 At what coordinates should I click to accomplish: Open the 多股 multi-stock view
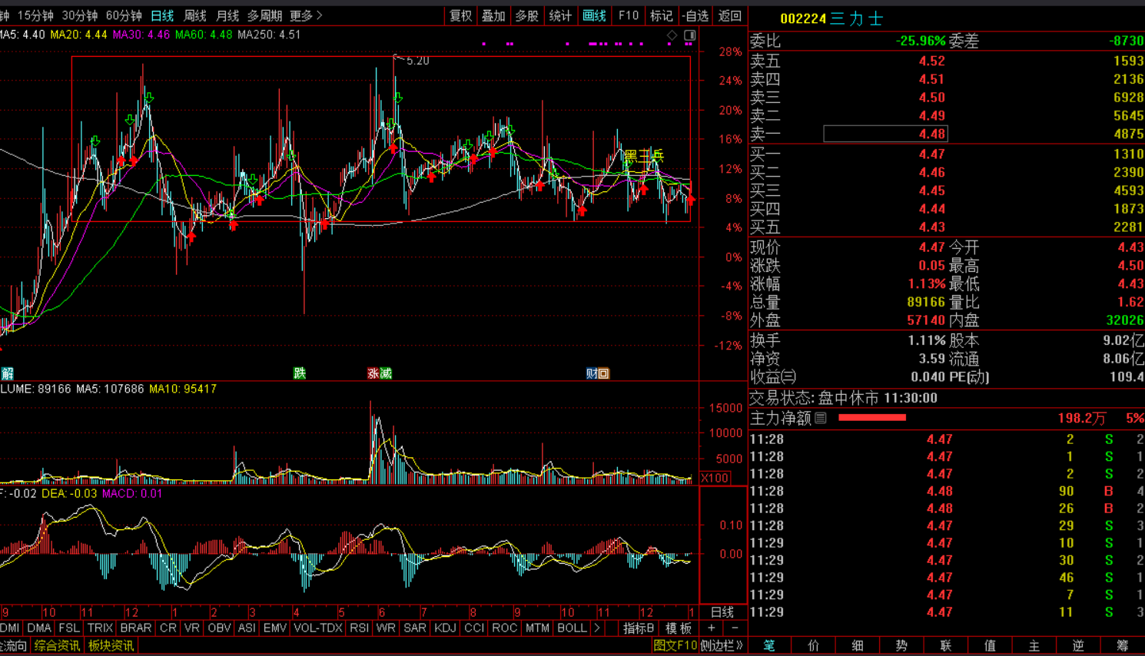527,15
